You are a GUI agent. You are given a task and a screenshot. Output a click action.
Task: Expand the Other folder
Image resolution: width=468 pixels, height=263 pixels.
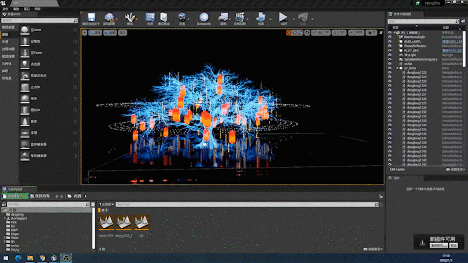[5, 238]
